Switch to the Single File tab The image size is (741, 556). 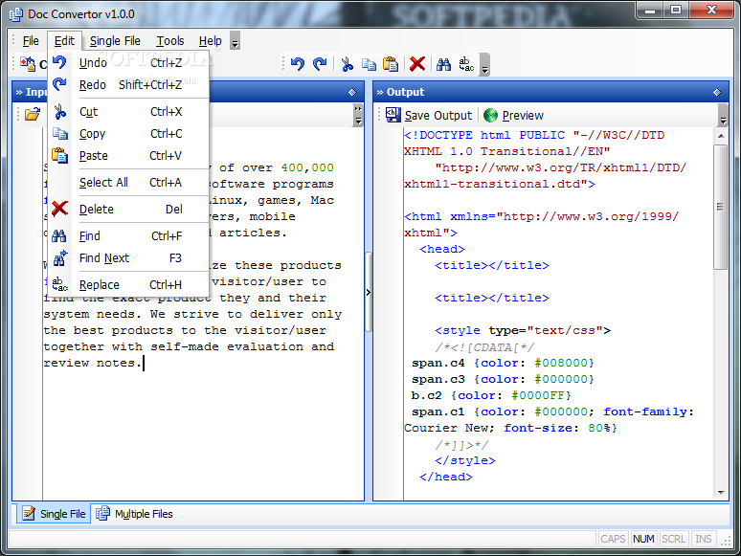coord(54,514)
